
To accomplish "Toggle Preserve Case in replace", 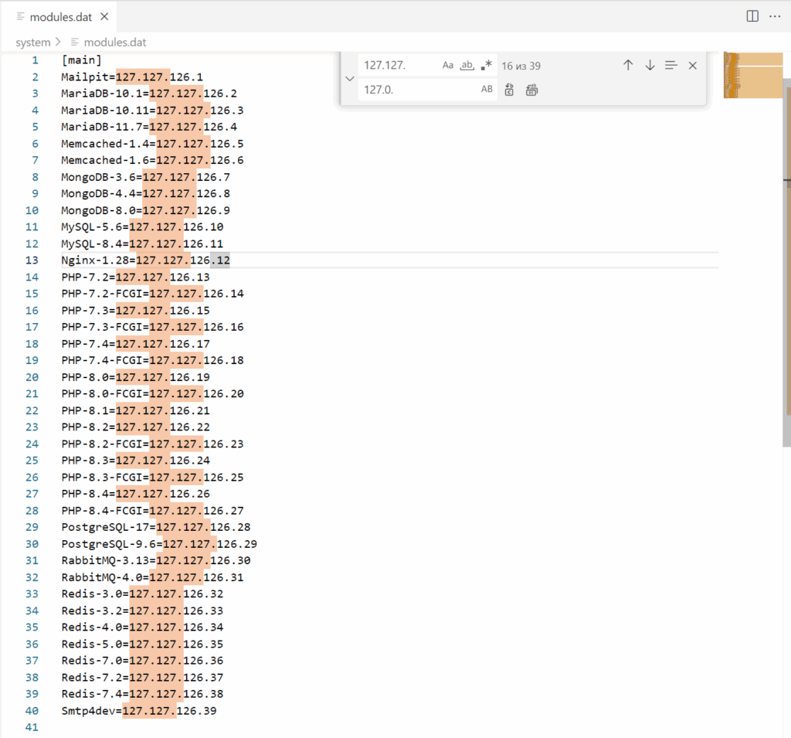I will coord(487,90).
